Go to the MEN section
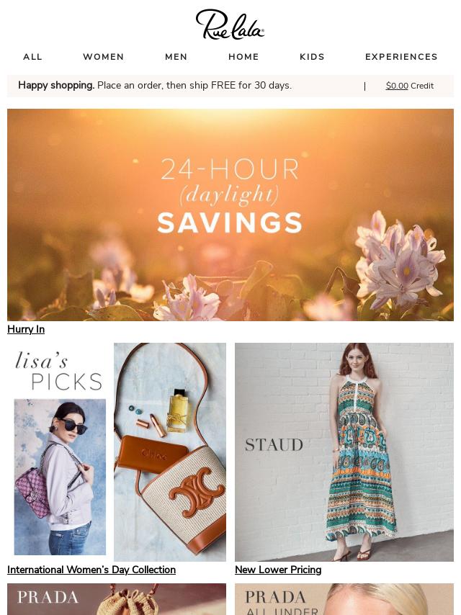 [x=176, y=57]
